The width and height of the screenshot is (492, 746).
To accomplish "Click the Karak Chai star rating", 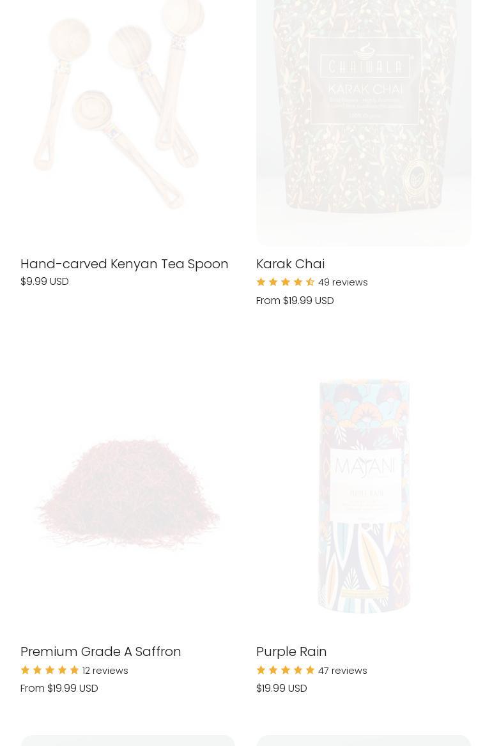I will (x=286, y=282).
